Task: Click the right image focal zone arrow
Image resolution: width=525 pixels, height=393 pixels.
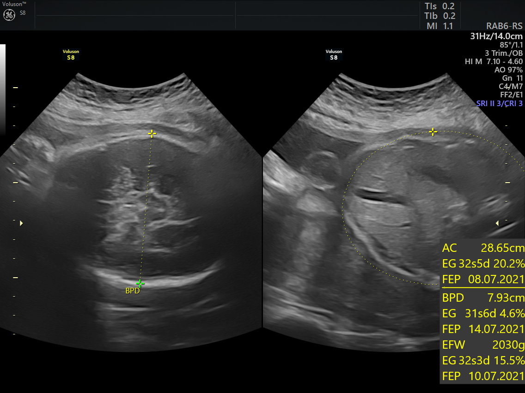Action: pyautogui.click(x=497, y=223)
